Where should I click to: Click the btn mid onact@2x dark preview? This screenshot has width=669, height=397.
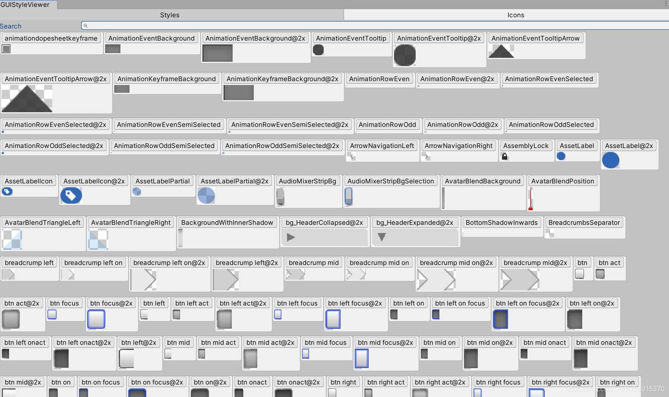point(581,359)
